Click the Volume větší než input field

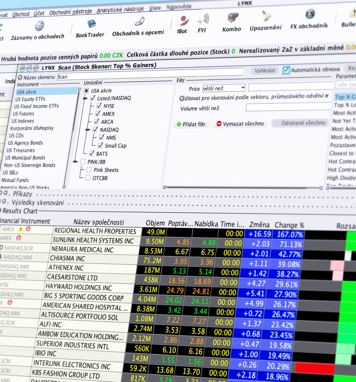(x=289, y=107)
